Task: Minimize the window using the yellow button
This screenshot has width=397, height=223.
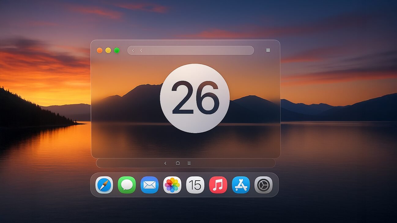Action: (x=108, y=50)
